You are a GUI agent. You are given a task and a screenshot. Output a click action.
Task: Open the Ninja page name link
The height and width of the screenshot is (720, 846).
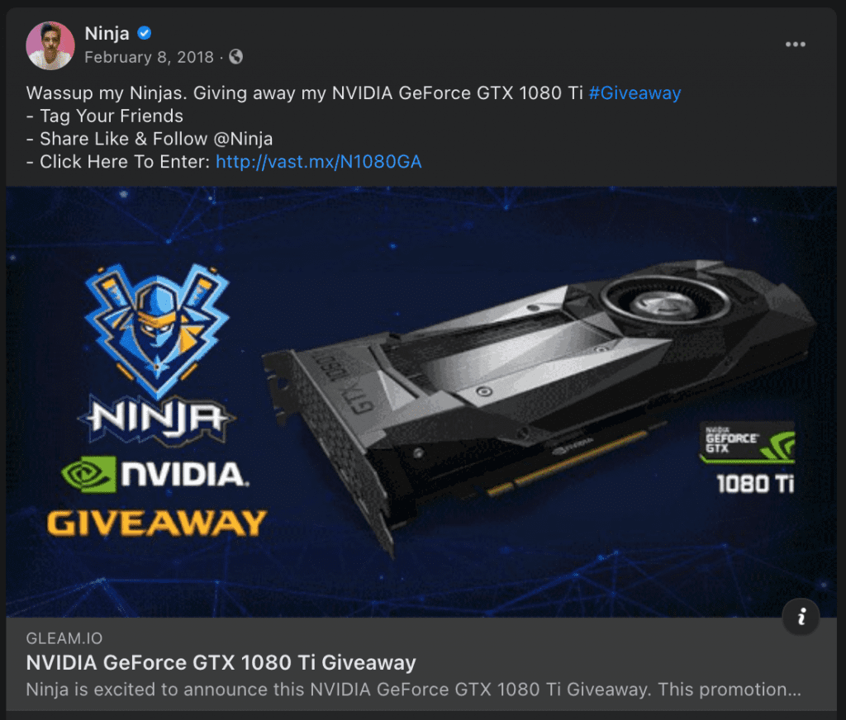pyautogui.click(x=107, y=33)
